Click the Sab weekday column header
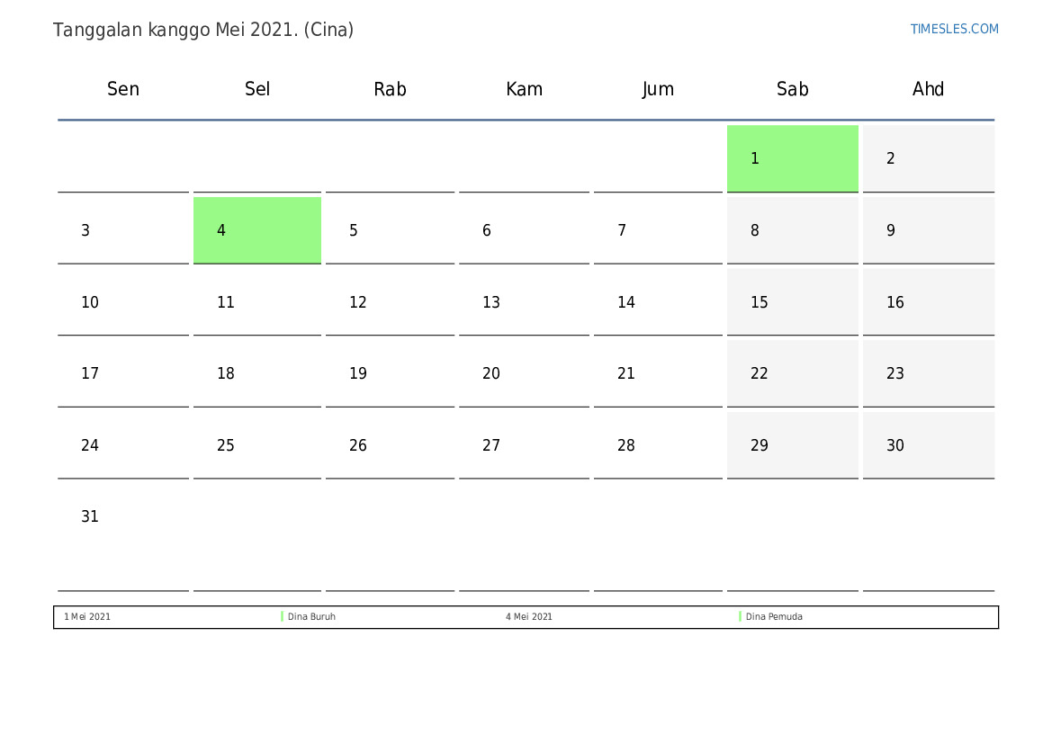Screen dimensions: 1052x744 click(792, 89)
